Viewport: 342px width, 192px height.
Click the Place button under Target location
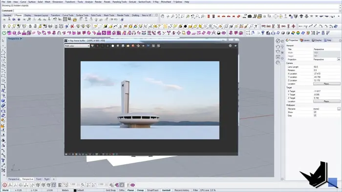pos(326,101)
